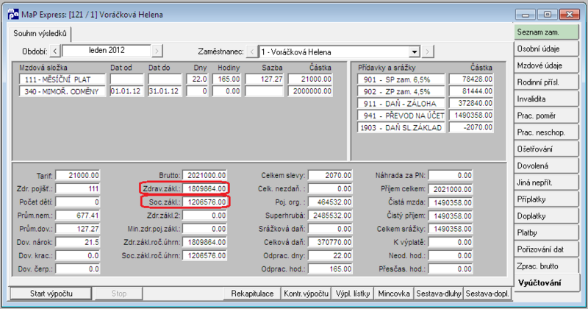Screen dimensions: 588x309
Task: Click the MaP Express app icon in title bar
Action: coord(13,15)
